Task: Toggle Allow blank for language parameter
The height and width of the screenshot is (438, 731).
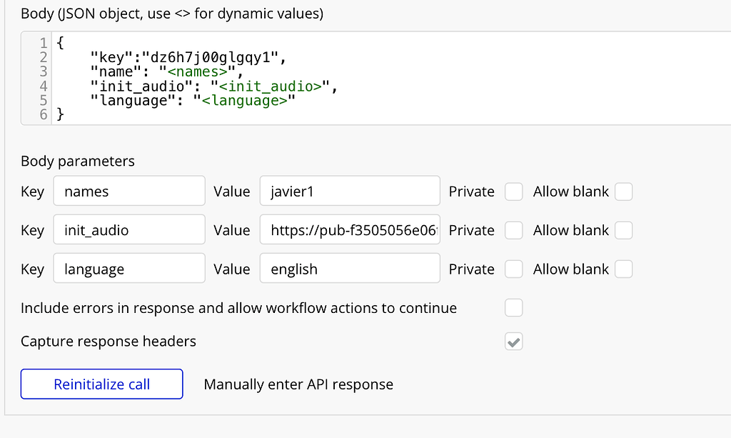Action: tap(624, 269)
